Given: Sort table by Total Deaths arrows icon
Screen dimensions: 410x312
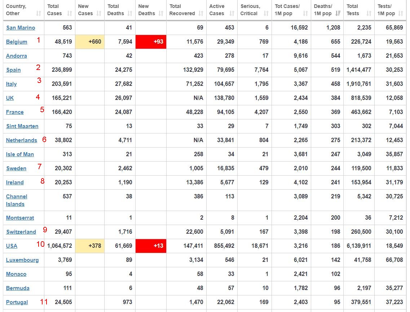Looking at the screenshot, I should [130, 13].
